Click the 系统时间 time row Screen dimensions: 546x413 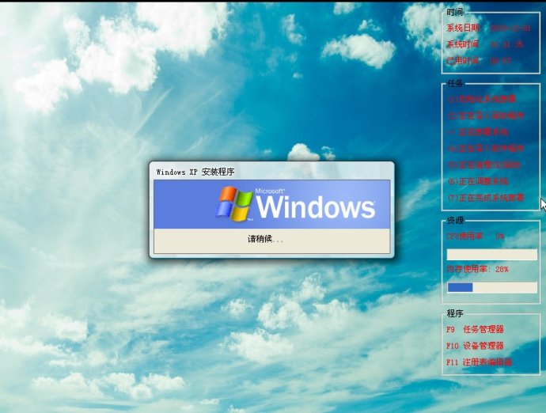[485, 44]
